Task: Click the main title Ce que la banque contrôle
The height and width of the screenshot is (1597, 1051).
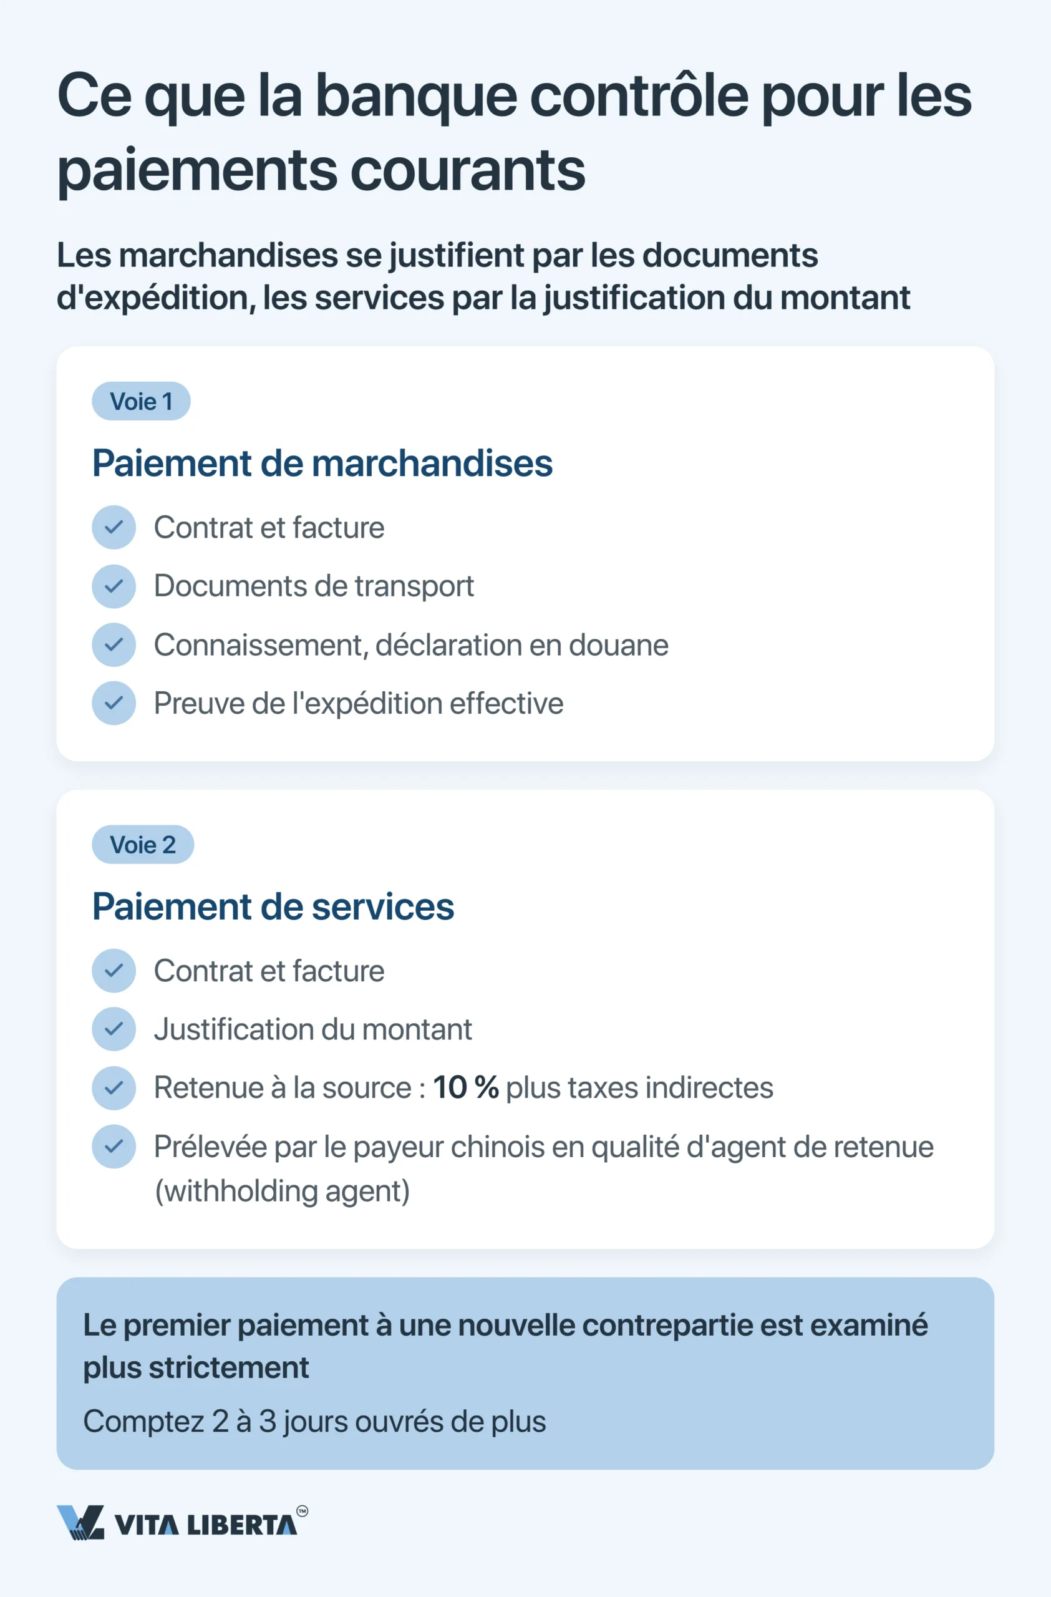Action: [x=515, y=133]
